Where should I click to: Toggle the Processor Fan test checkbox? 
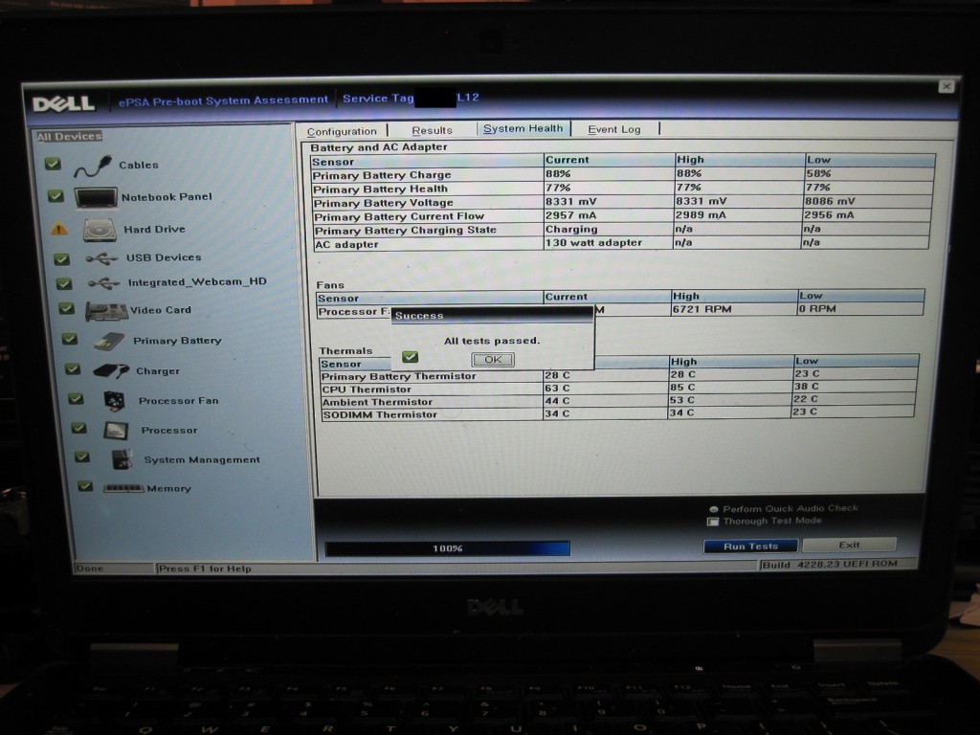coord(76,399)
